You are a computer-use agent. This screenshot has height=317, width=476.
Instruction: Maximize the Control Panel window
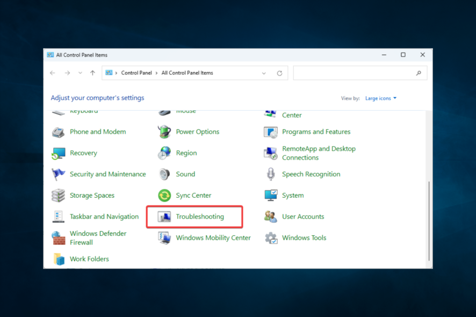click(x=403, y=55)
